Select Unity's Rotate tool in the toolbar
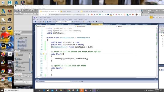 (22, 10)
